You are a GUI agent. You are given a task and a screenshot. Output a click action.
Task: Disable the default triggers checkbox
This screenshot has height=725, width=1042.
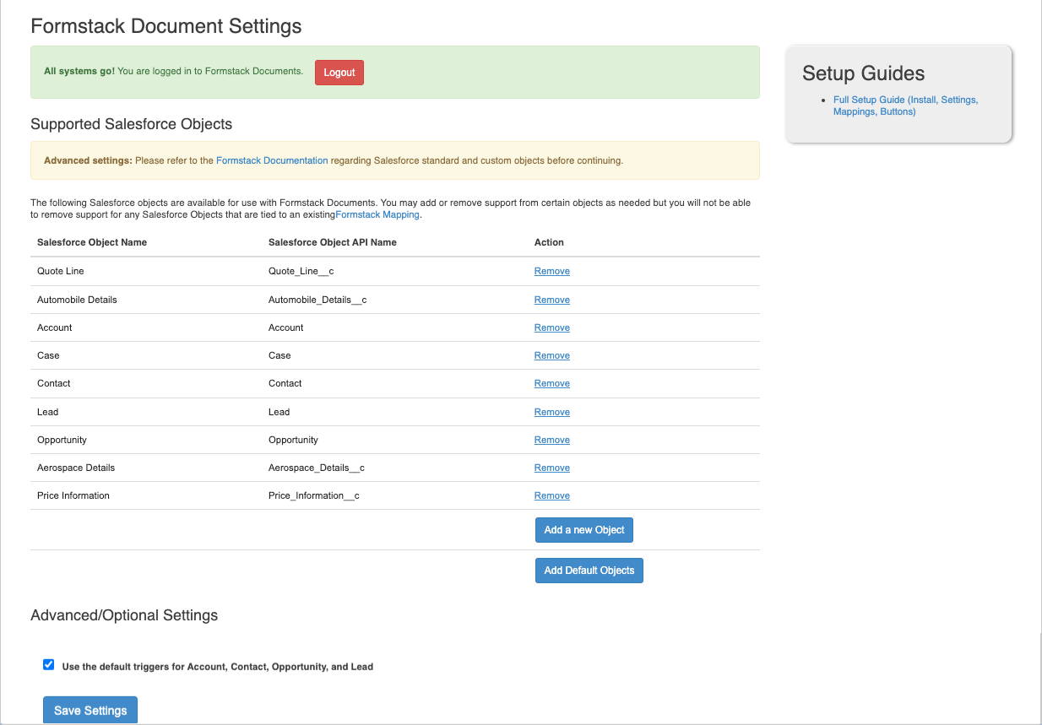(48, 664)
